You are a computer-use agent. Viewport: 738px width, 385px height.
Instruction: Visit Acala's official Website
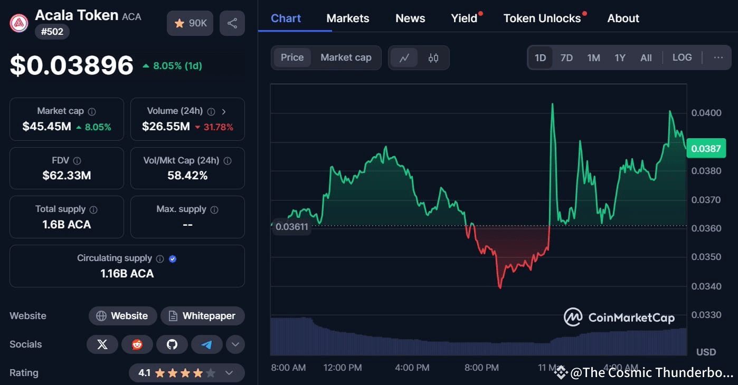122,315
